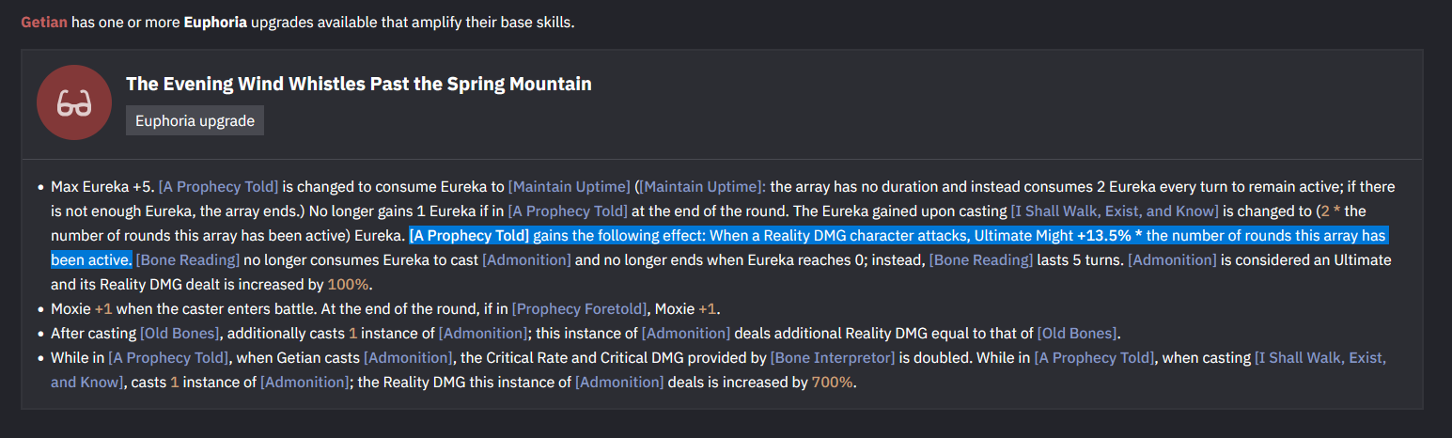Screen dimensions: 1452x438
Task: Open the Prophecy Foretold skill link
Action: coord(580,308)
